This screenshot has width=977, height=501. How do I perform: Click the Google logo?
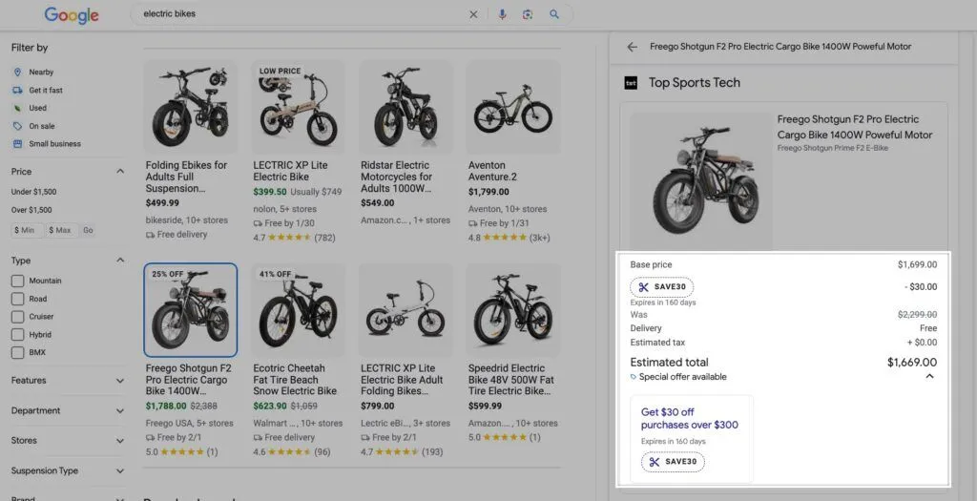click(x=71, y=15)
